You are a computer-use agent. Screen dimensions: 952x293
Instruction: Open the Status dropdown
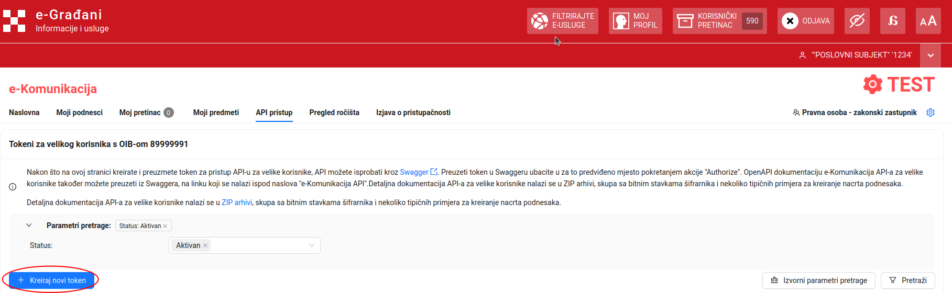click(x=311, y=245)
